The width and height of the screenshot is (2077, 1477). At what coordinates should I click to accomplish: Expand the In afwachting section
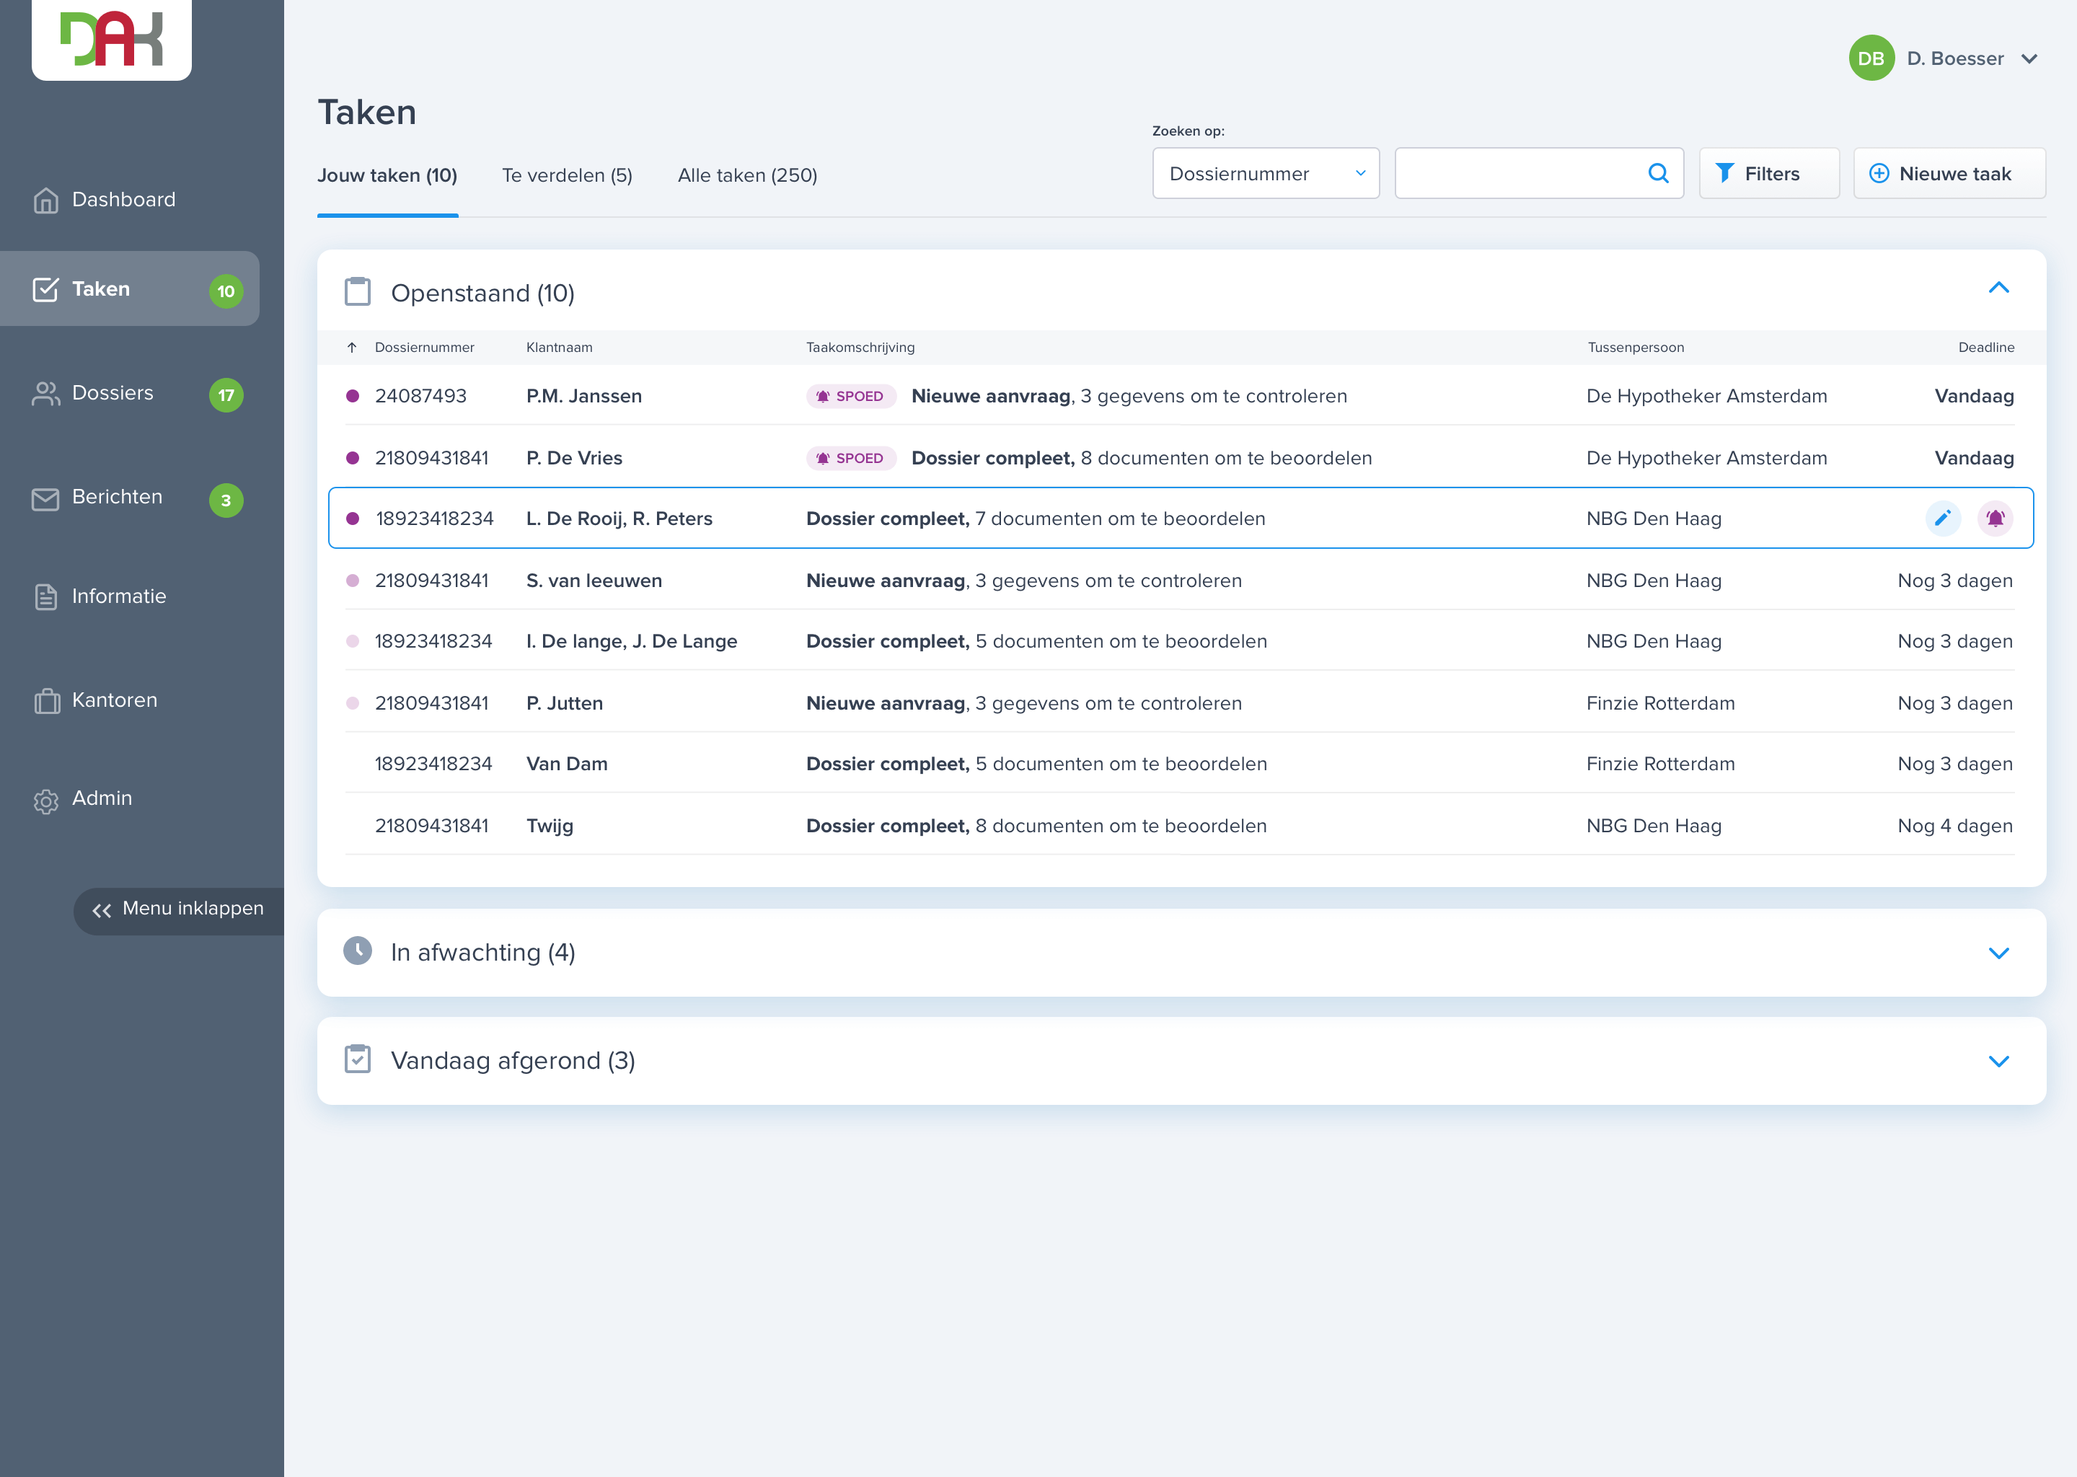[x=1998, y=953]
